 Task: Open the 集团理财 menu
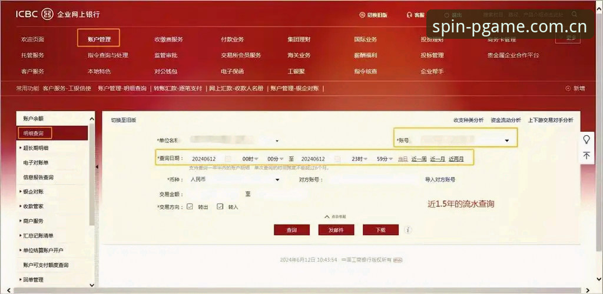click(x=299, y=39)
